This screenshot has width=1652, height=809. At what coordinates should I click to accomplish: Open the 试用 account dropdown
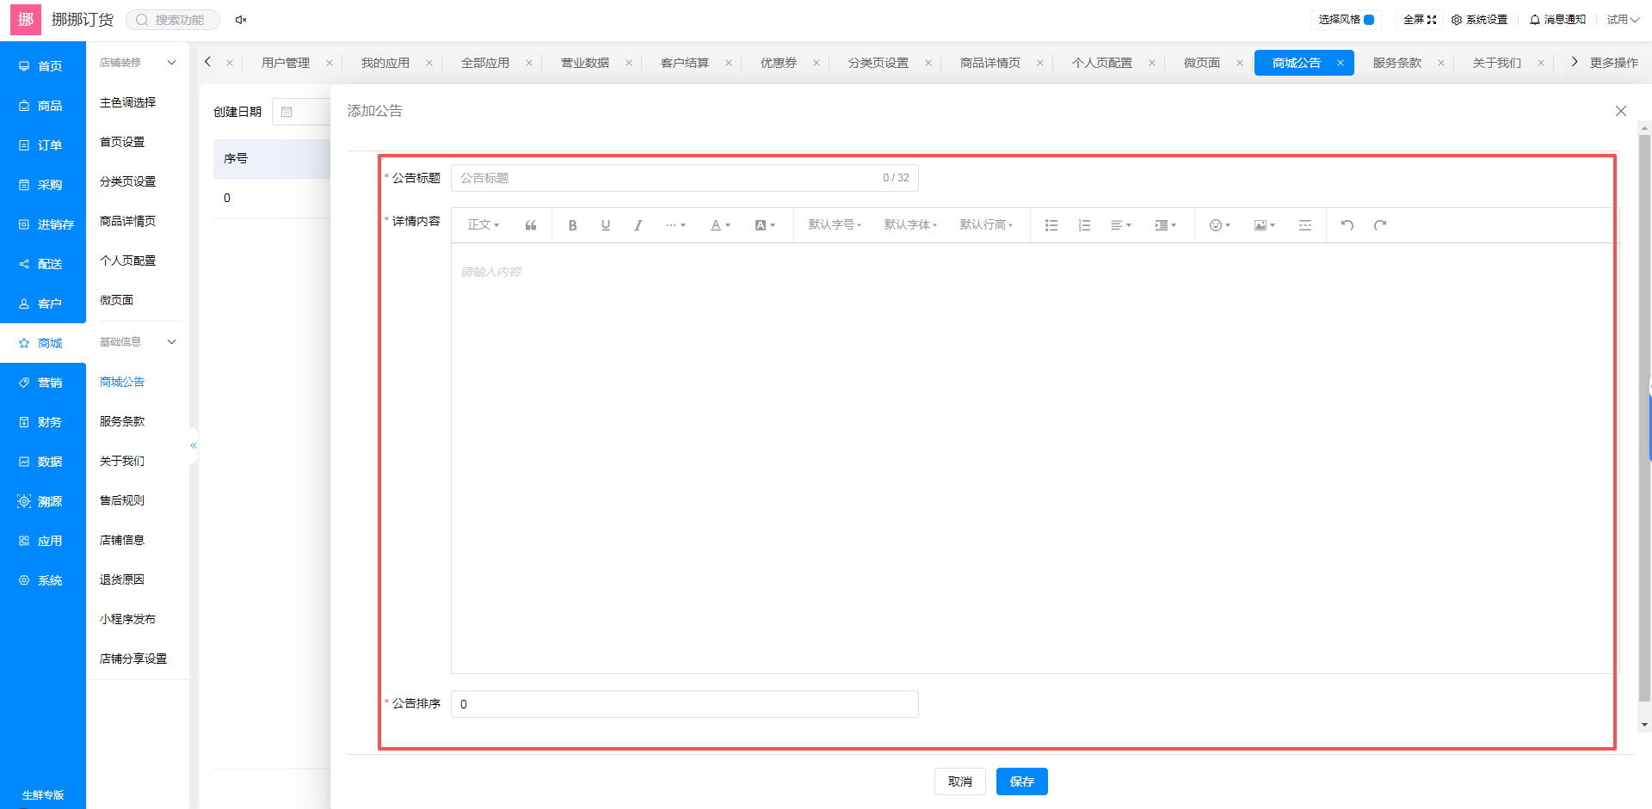click(x=1623, y=20)
